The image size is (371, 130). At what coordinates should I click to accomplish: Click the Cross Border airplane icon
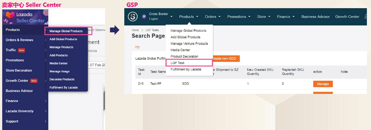(x=144, y=16)
